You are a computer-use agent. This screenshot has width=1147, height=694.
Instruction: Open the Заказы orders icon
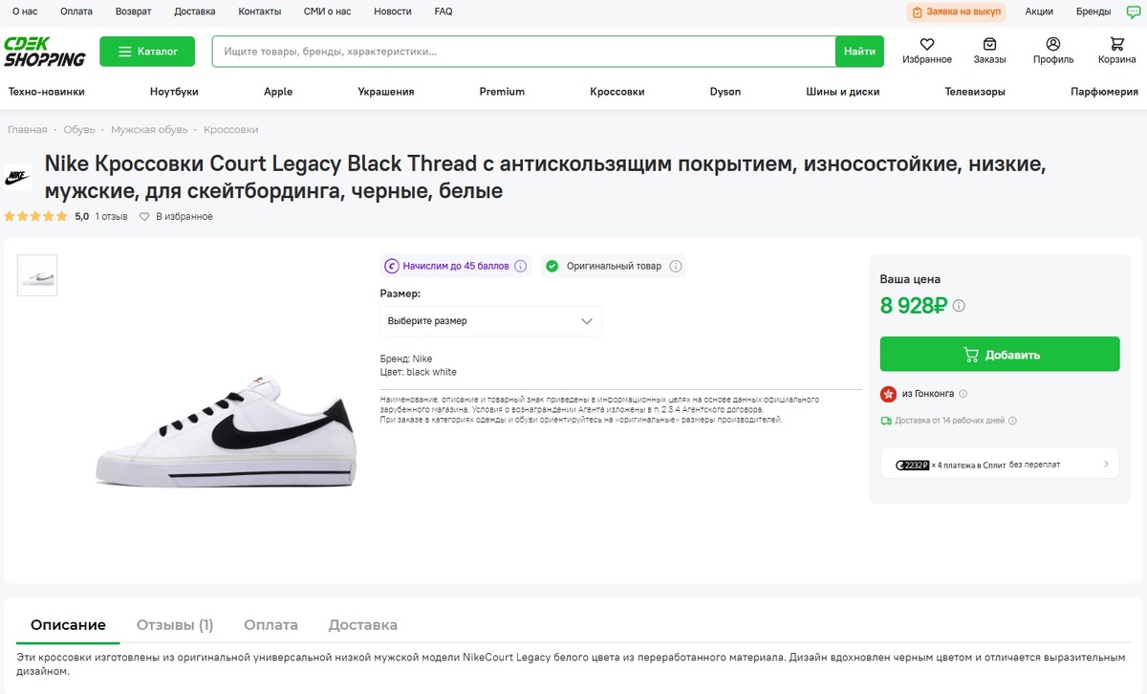tap(989, 52)
